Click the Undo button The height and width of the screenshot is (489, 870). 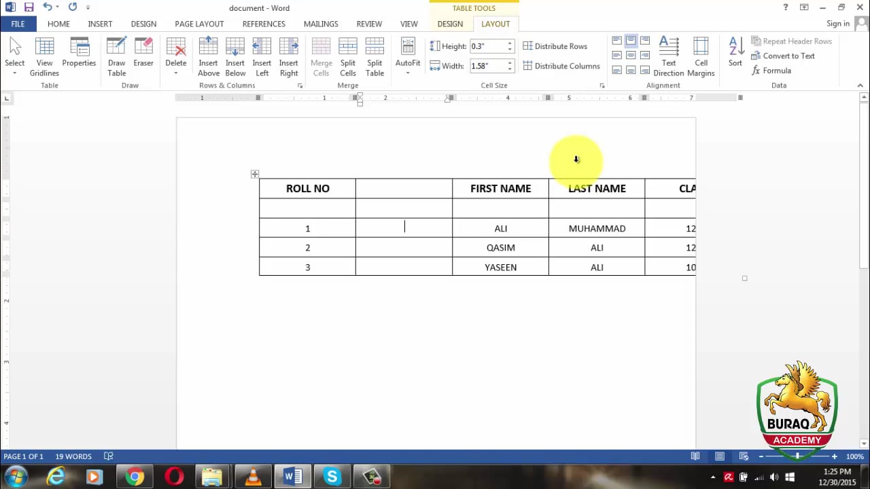[x=48, y=7]
